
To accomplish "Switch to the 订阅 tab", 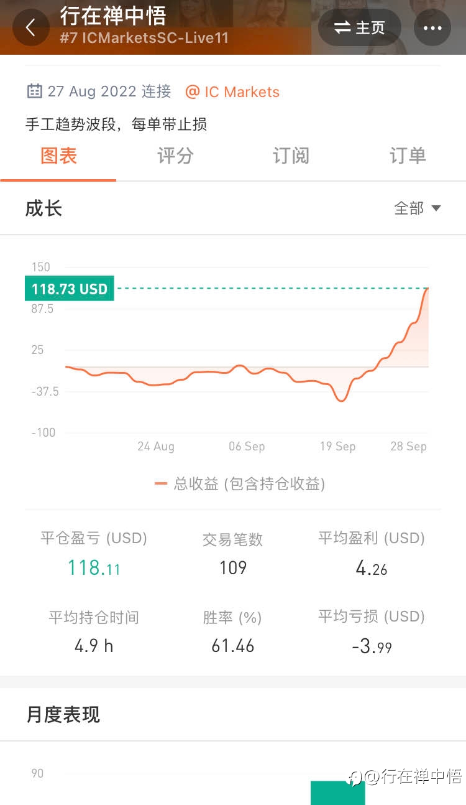I will 291,156.
